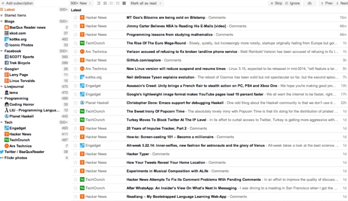The height and width of the screenshot is (201, 348).
Task: Click Planet Haskell icon in Christopher Done row
Action: [x=82, y=103]
